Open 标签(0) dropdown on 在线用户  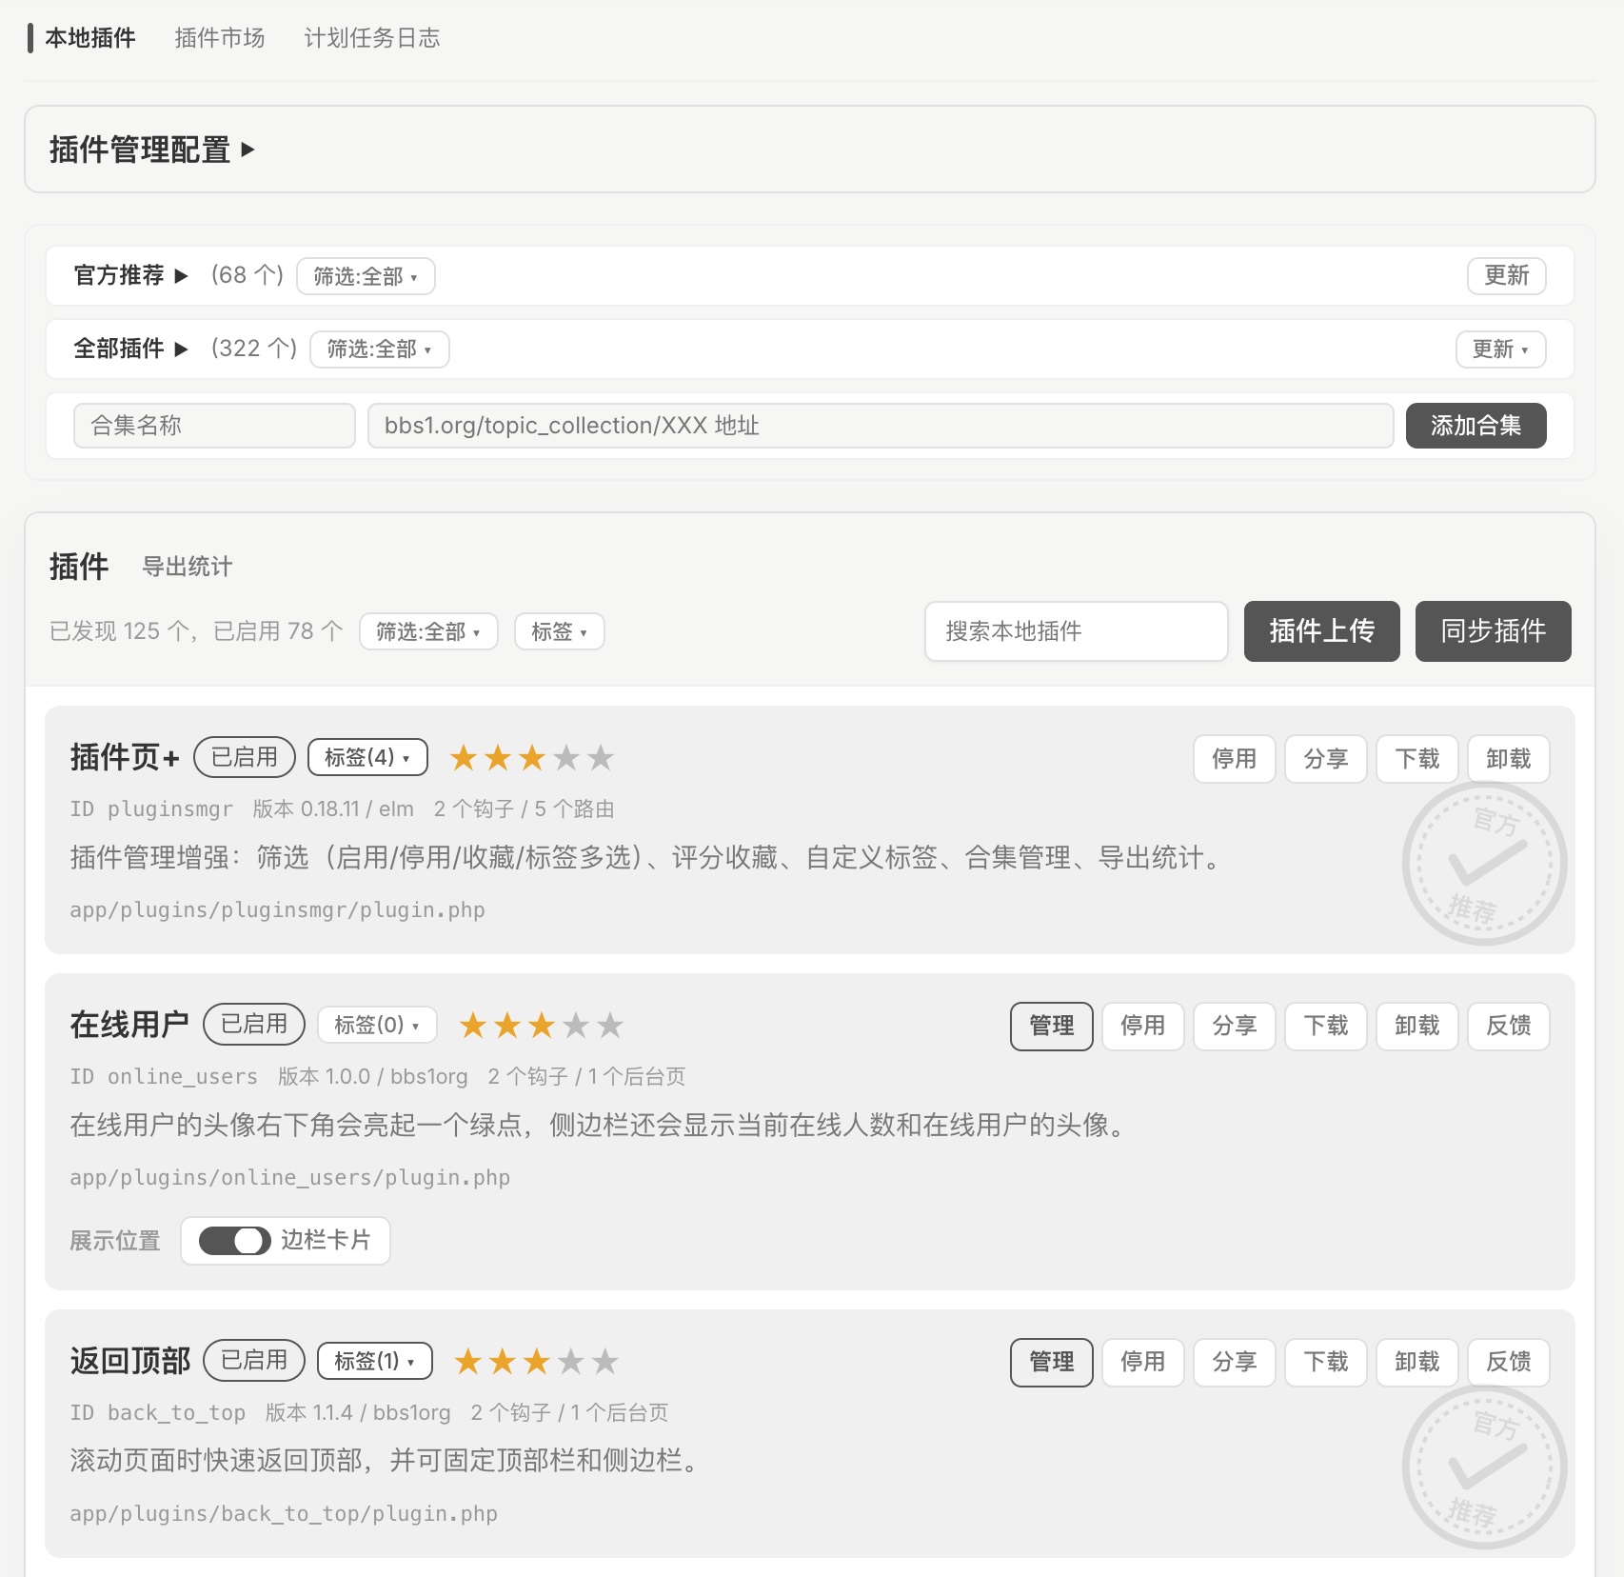click(x=377, y=1025)
